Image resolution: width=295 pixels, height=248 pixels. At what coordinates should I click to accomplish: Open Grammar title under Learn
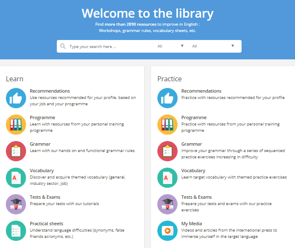40,144
